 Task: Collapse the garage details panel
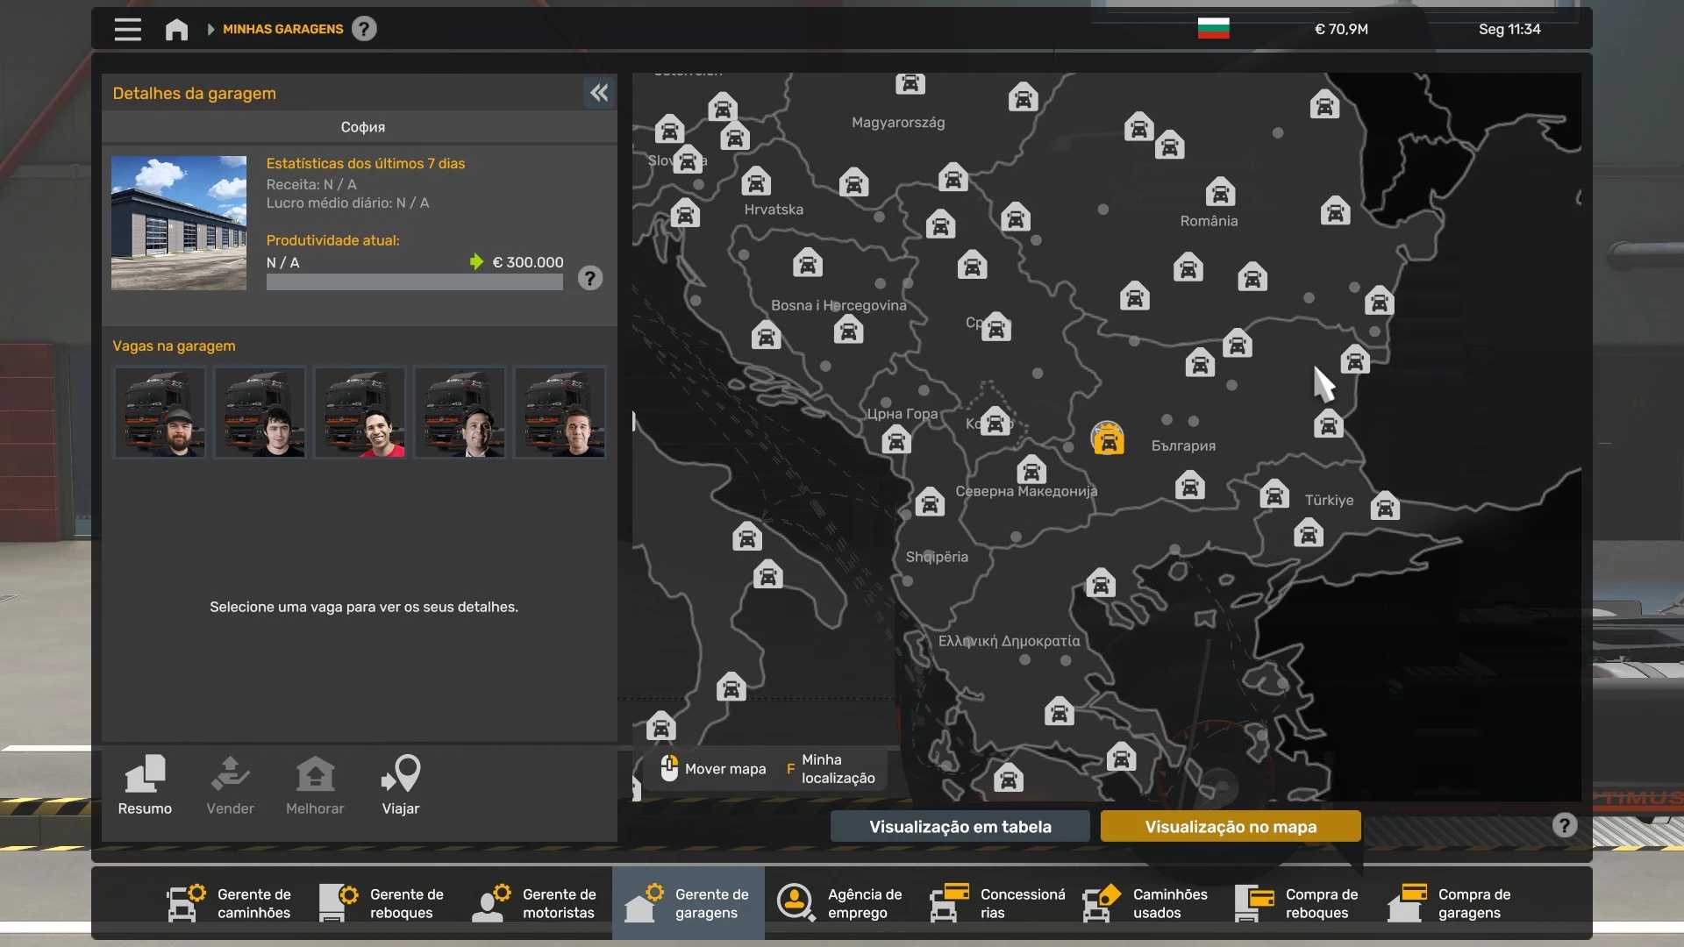tap(599, 93)
